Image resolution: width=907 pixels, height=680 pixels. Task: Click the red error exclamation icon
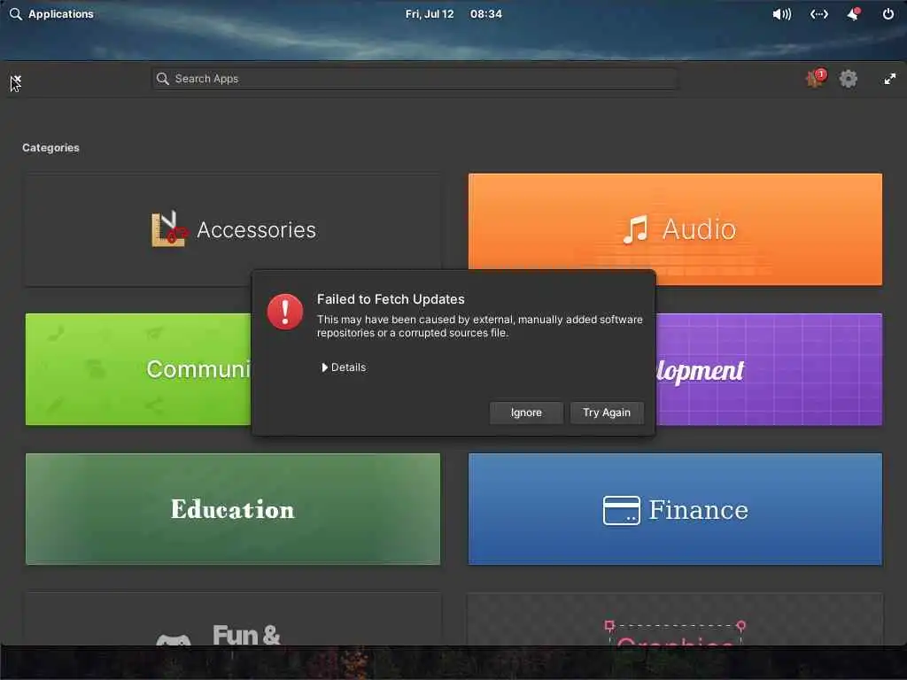(x=285, y=312)
